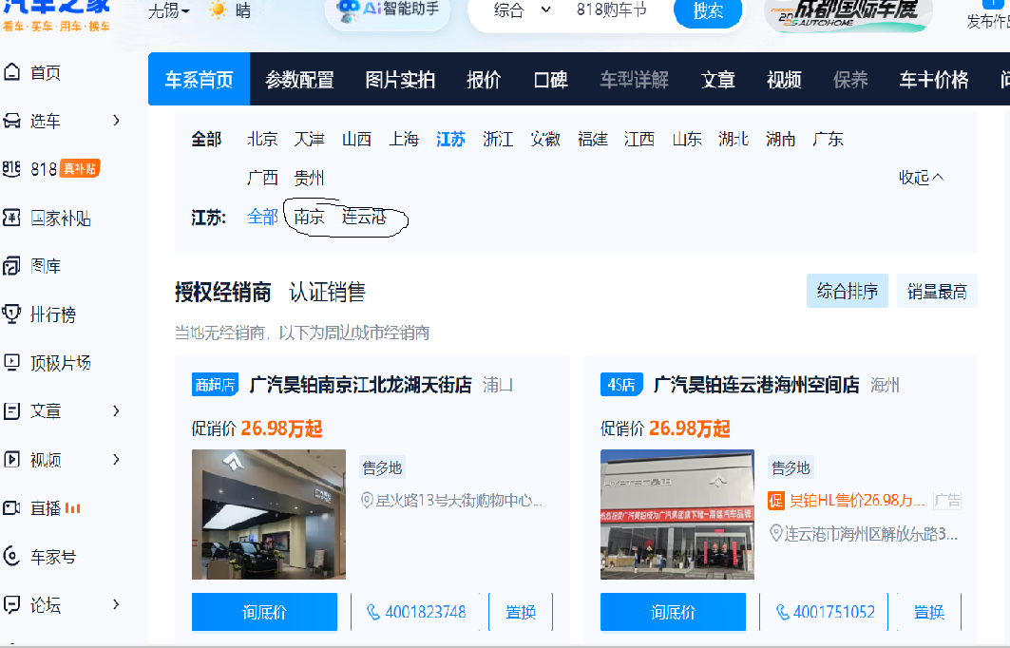Switch to 车系首页 tab
1010x648 pixels.
[x=199, y=79]
